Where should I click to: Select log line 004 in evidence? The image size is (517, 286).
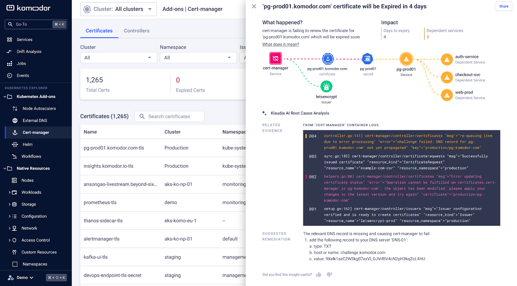401,142
